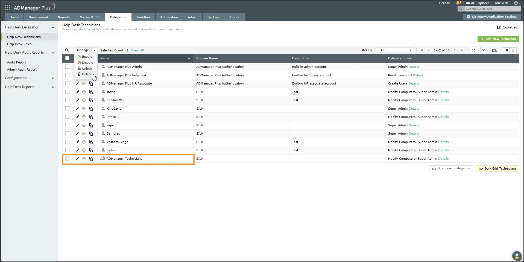The height and width of the screenshot is (262, 524).
Task: Open the chat assistant icon at bottom right
Action: point(517,256)
